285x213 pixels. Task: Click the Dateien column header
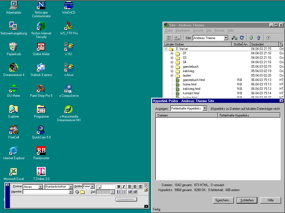[187, 115]
